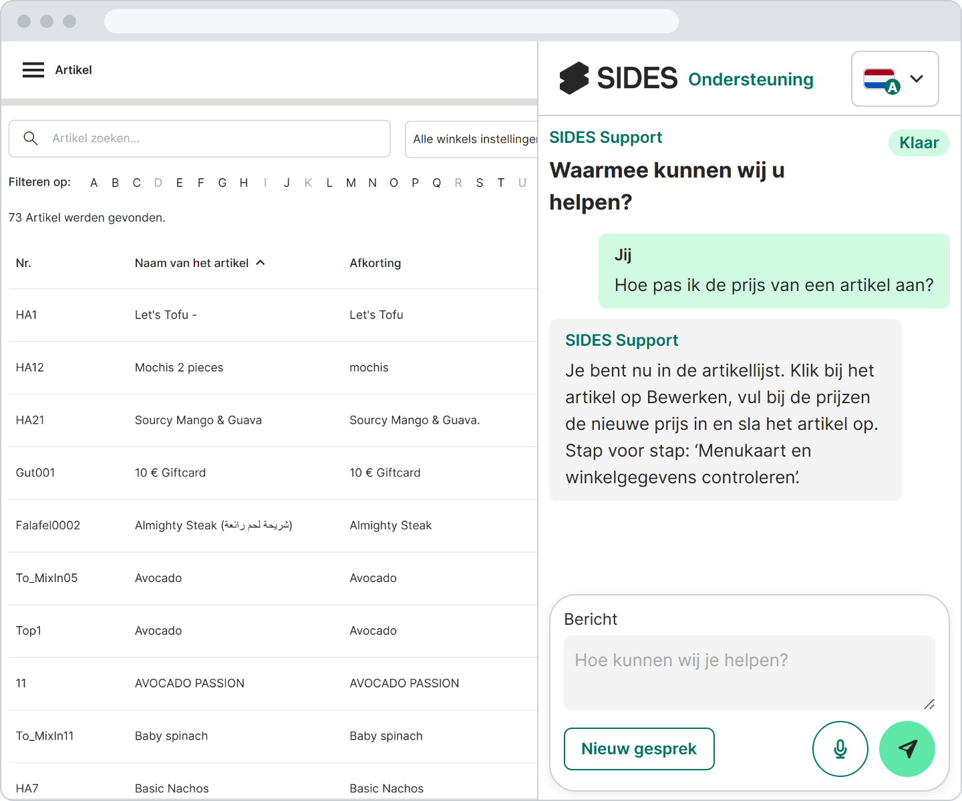The image size is (962, 801).
Task: Click the search magnifier icon
Action: [31, 138]
